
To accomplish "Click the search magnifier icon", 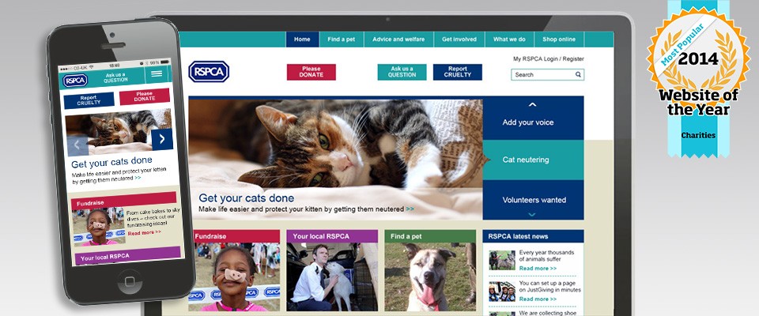I will click(x=578, y=74).
